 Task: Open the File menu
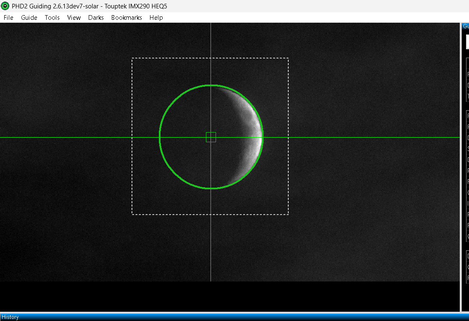8,18
